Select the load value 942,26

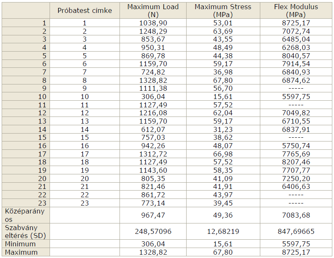pyautogui.click(x=153, y=146)
